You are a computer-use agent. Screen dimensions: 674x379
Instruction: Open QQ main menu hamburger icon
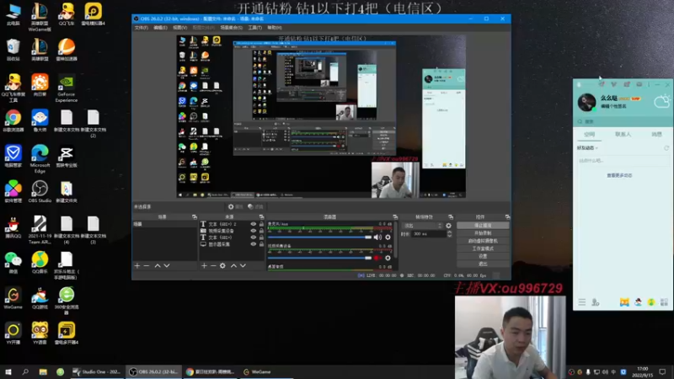coord(581,302)
